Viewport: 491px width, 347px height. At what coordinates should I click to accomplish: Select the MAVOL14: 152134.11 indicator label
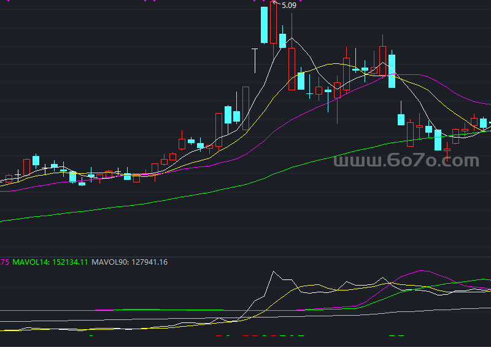[50, 262]
